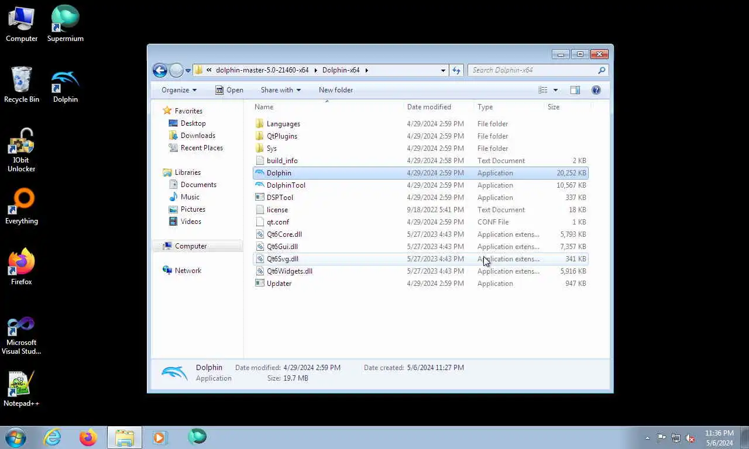Navigate to dolphin-master-5.0-21460-x64 breadcrumb

(x=262, y=70)
